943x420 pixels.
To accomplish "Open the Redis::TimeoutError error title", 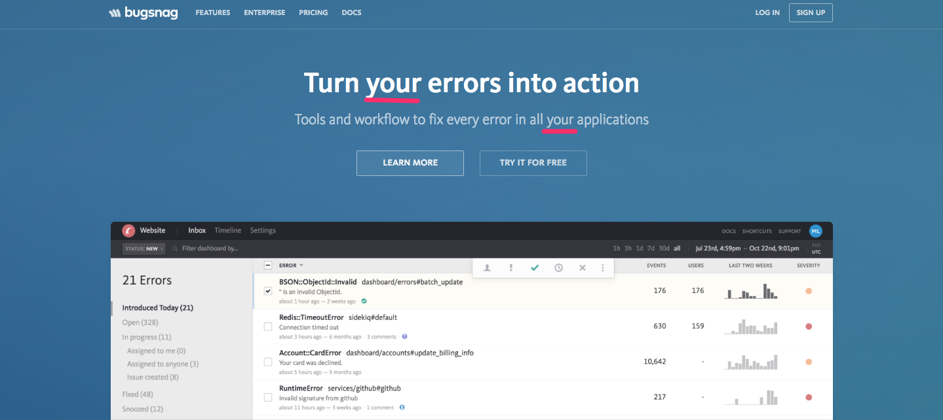I will click(311, 317).
